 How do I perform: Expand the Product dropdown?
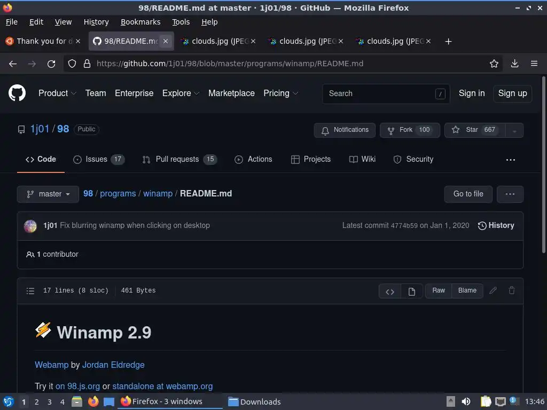(57, 93)
